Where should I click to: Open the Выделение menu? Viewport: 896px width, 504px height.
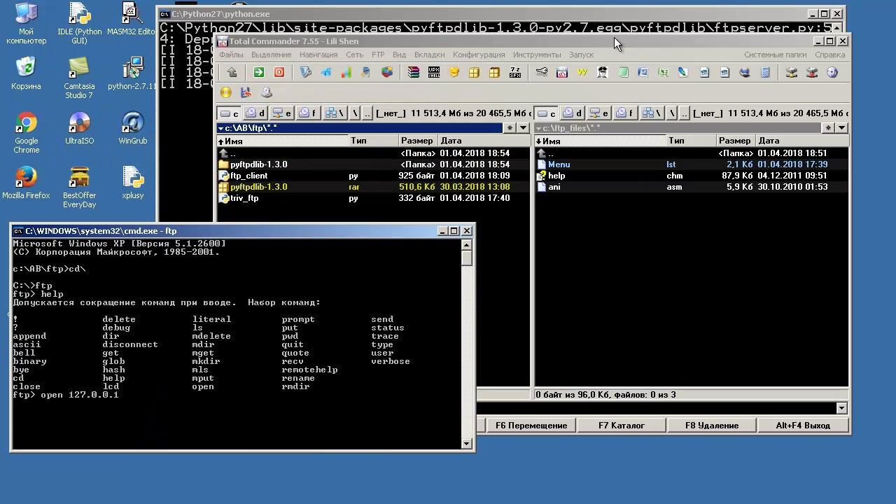coord(271,55)
